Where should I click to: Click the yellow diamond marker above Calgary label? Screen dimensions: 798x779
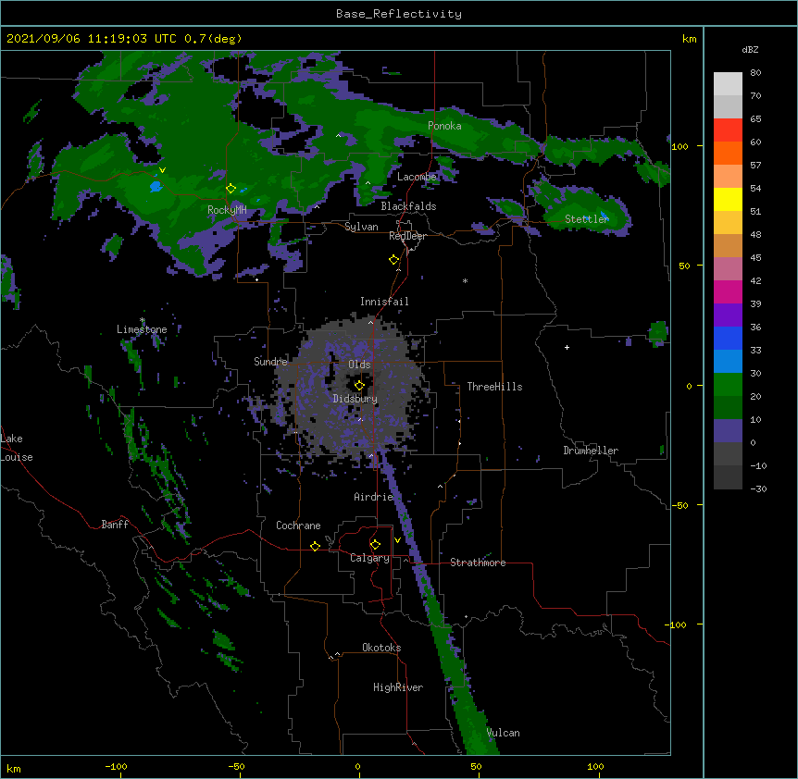[x=375, y=545]
